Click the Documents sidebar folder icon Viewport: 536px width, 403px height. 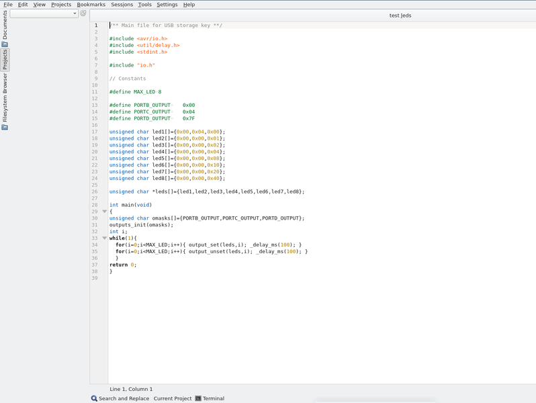[5, 44]
